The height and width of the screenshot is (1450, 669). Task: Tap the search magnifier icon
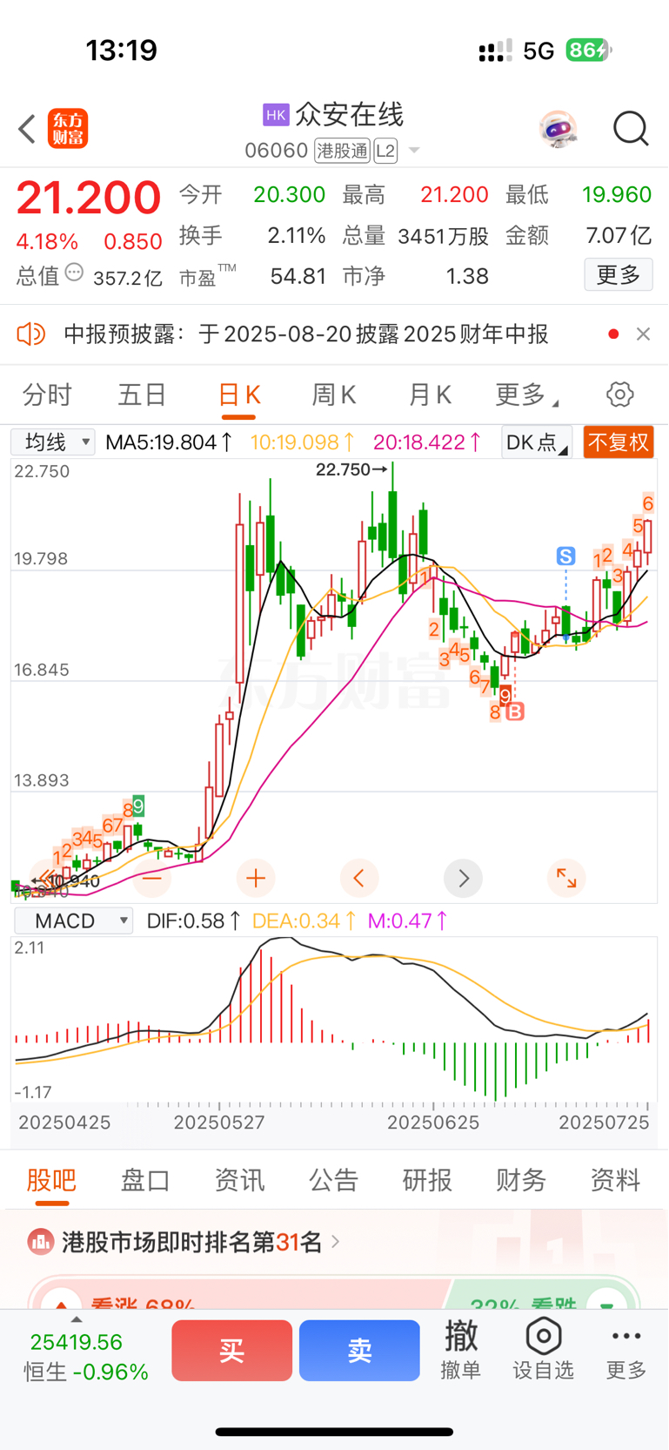(631, 129)
